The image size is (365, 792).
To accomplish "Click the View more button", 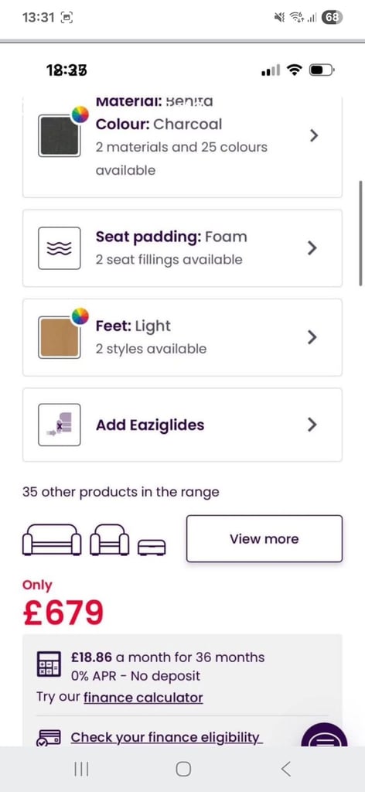I will 264,538.
